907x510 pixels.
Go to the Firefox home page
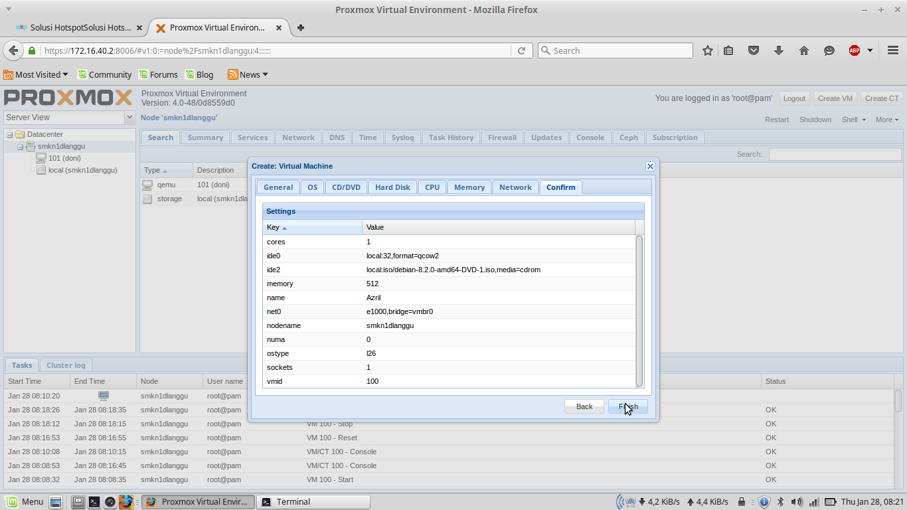pos(804,50)
